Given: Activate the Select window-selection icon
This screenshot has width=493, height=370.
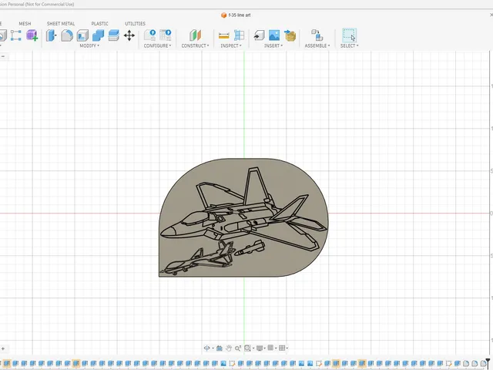Looking at the screenshot, I should point(349,35).
